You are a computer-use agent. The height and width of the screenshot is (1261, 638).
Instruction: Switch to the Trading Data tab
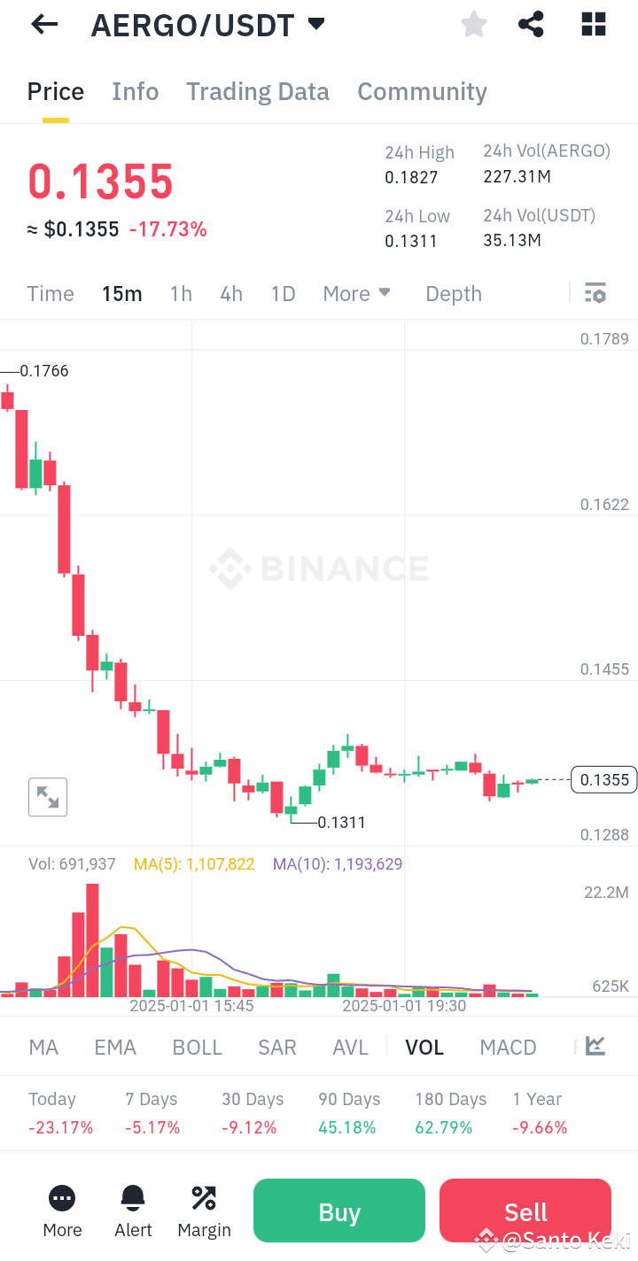(x=257, y=91)
